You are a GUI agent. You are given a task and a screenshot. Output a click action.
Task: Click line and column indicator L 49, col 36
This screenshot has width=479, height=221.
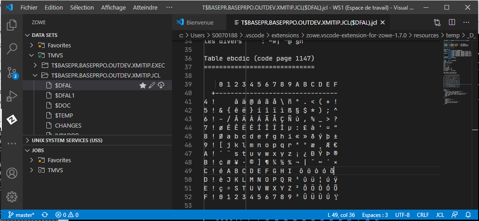coord(341,215)
